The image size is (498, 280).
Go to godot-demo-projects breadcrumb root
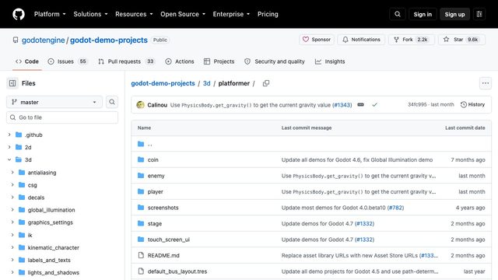(x=163, y=83)
